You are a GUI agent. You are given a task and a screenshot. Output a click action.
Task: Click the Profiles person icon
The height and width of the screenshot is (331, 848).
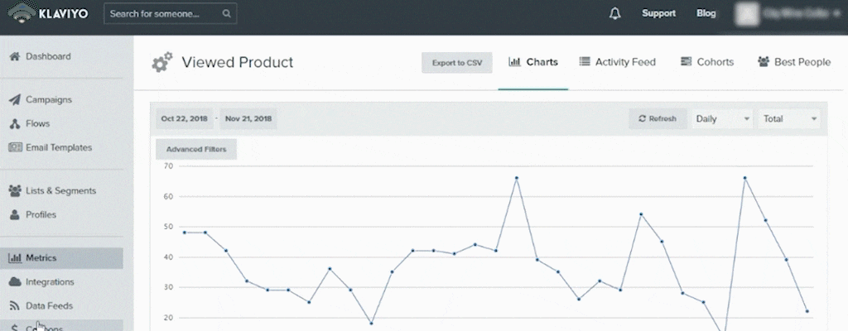click(x=15, y=214)
